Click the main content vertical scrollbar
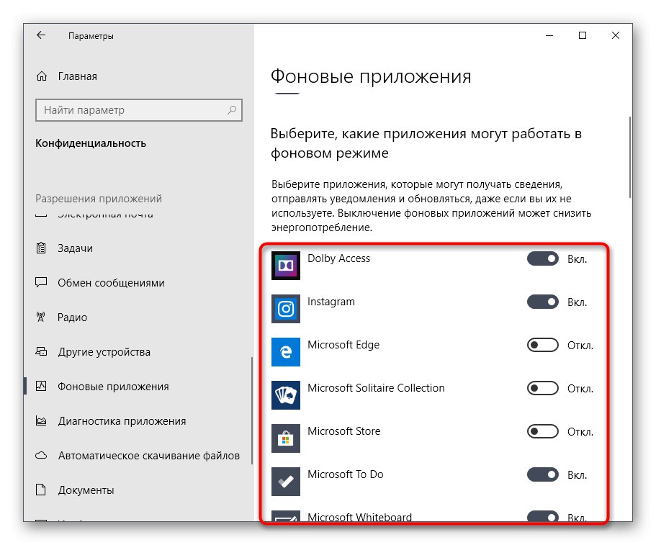The image size is (656, 545). (630, 157)
